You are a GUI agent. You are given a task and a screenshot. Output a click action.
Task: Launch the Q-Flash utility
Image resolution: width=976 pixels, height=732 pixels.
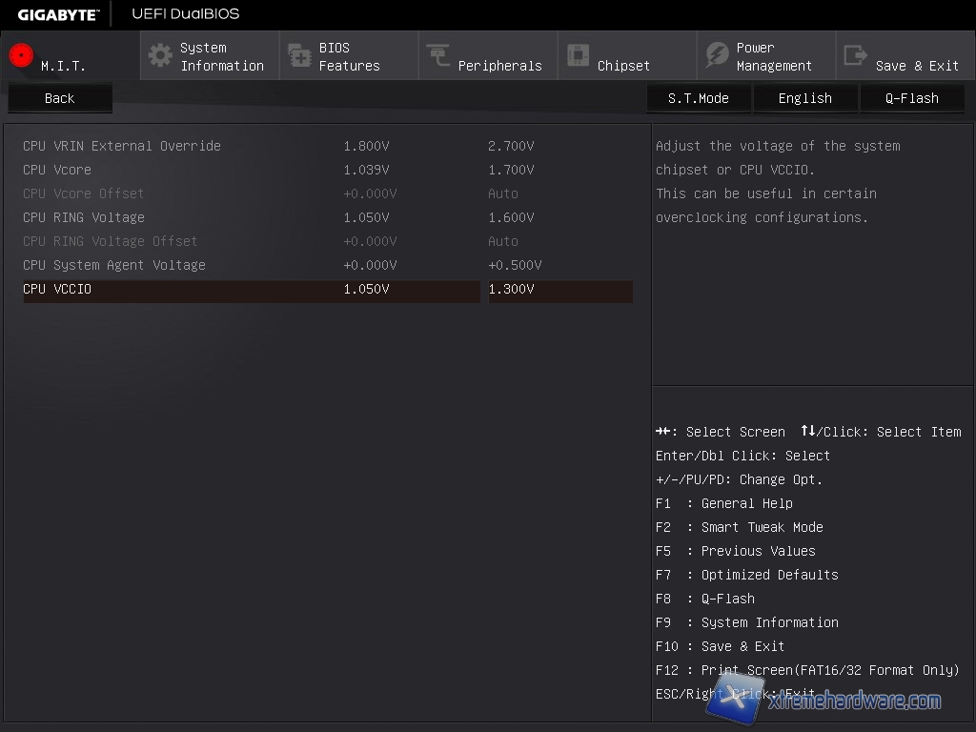pyautogui.click(x=911, y=98)
